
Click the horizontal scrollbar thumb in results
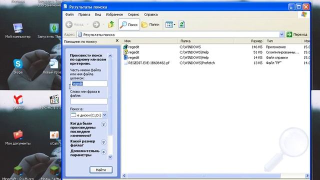203,175
